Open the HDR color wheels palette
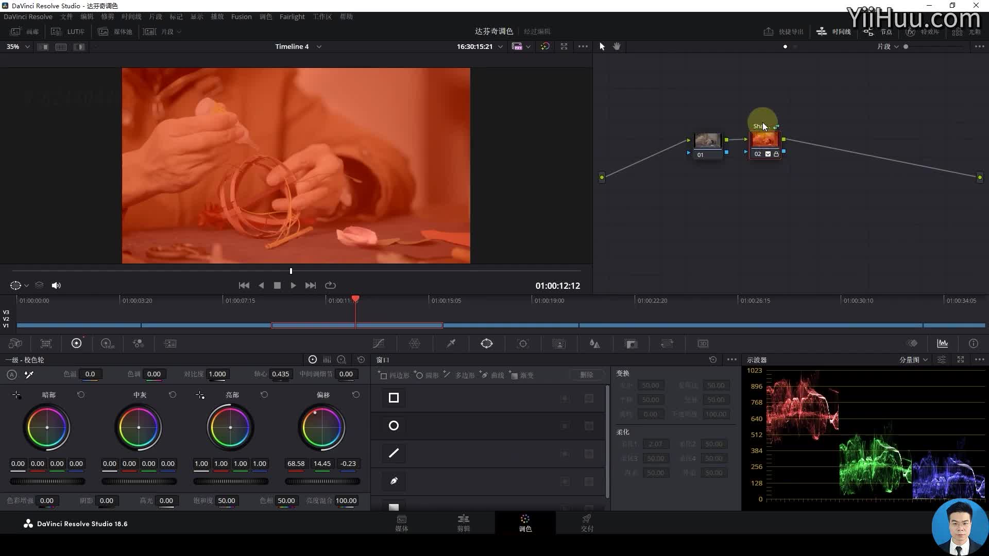This screenshot has height=556, width=989. click(x=107, y=343)
